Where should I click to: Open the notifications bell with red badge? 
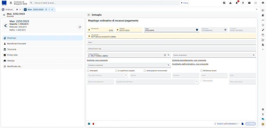(237, 3)
